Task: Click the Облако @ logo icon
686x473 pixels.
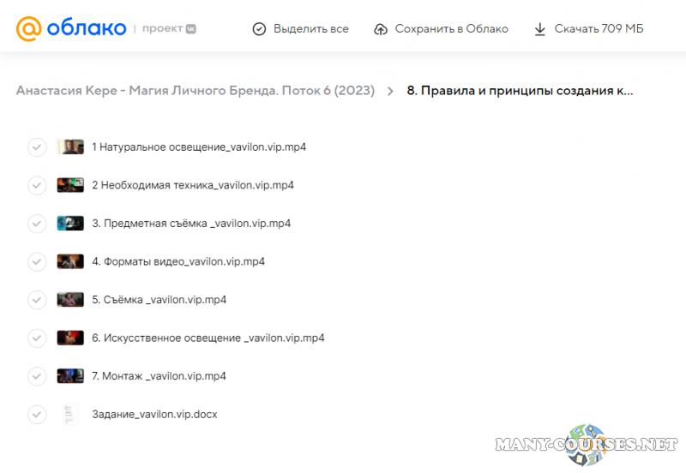Action: click(x=28, y=28)
